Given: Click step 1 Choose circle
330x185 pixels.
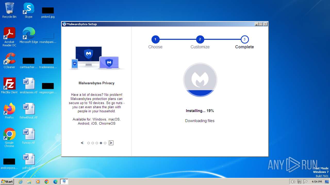Looking at the screenshot, I should click(155, 39).
